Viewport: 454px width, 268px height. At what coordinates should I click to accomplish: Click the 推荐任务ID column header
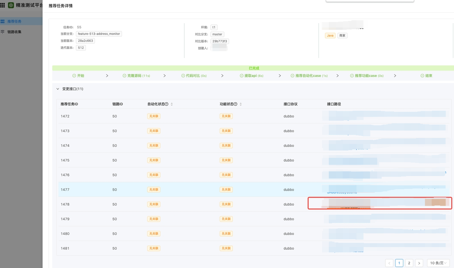(69, 104)
